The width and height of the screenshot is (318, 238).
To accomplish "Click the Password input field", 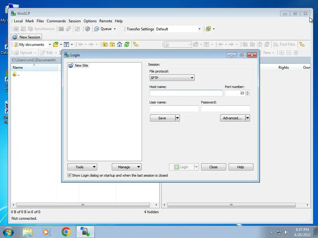I will [225, 108].
